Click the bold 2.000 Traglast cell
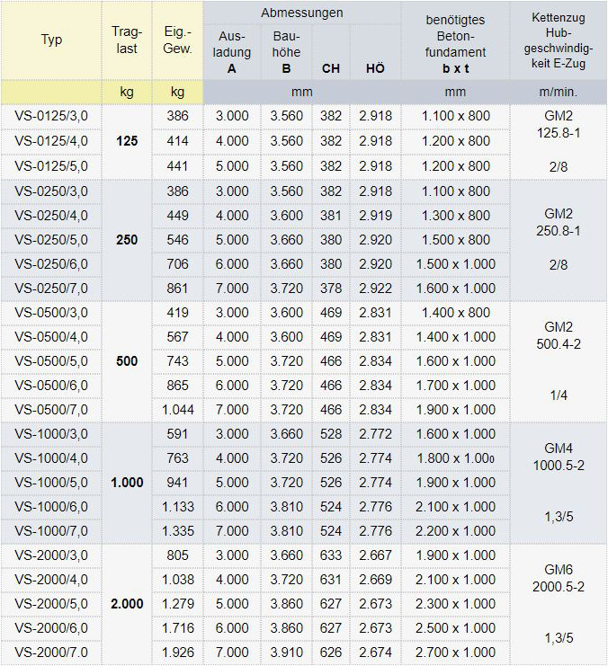This screenshot has height=666, width=608. pos(127,604)
